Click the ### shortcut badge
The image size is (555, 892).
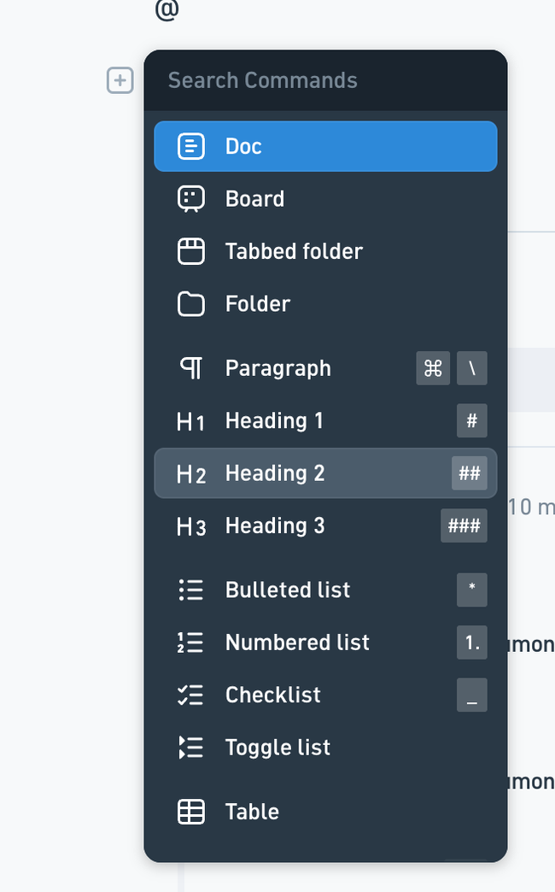pyautogui.click(x=464, y=525)
